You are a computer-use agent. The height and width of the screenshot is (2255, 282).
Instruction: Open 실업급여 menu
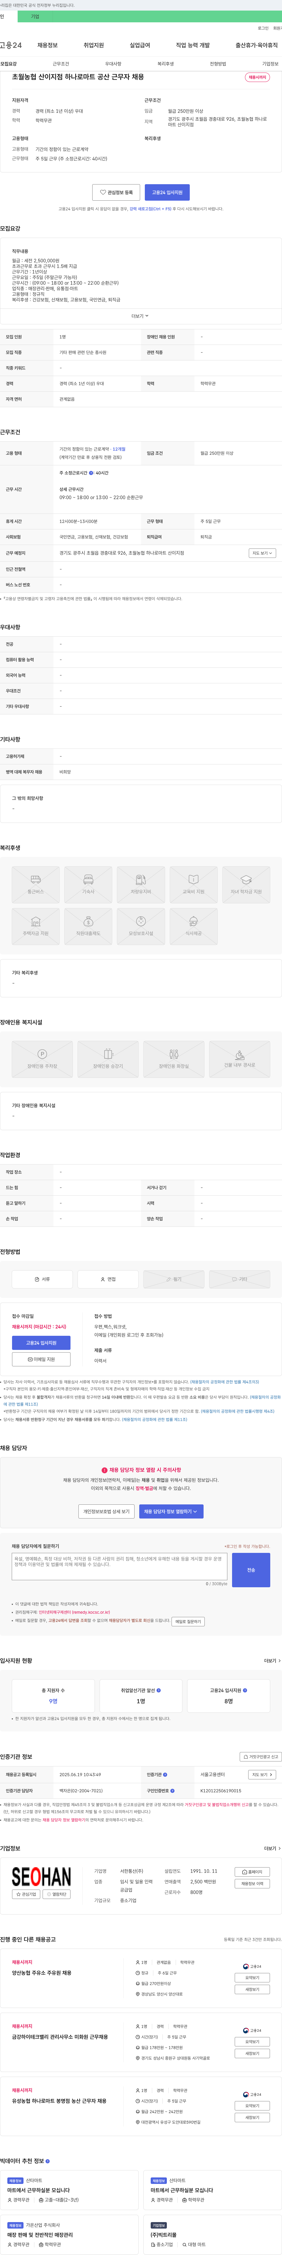(140, 46)
